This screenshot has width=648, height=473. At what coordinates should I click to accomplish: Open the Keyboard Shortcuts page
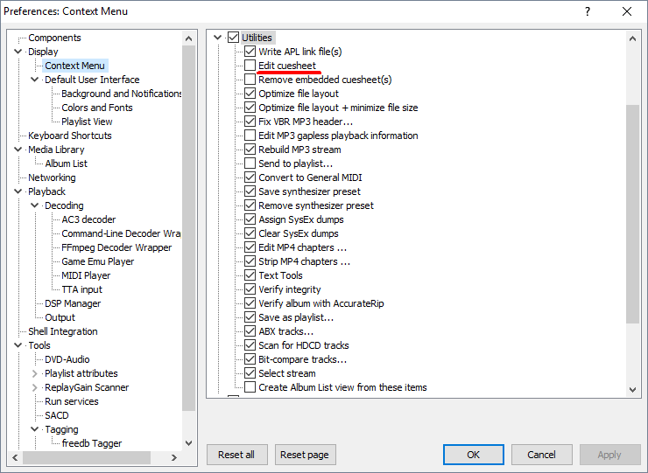[70, 136]
